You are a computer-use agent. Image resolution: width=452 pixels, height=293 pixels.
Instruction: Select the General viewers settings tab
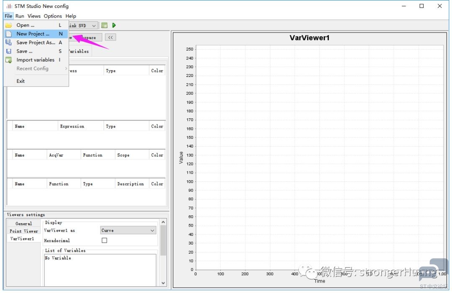(x=24, y=224)
